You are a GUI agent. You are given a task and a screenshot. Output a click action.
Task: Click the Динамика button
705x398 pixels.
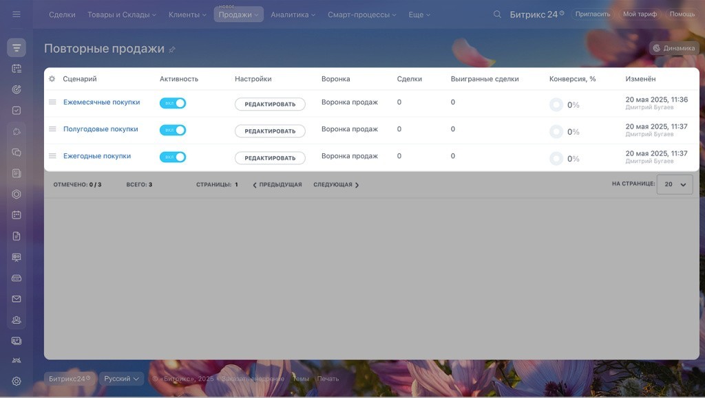point(674,48)
